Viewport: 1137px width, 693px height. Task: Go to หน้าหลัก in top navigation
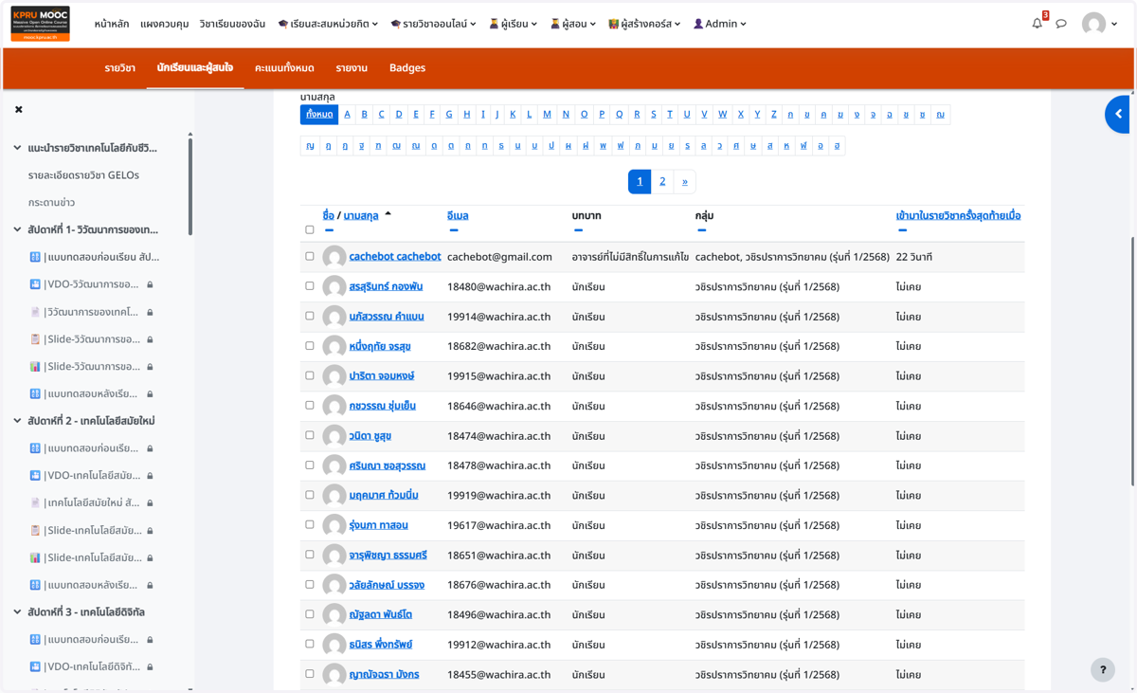coord(112,24)
